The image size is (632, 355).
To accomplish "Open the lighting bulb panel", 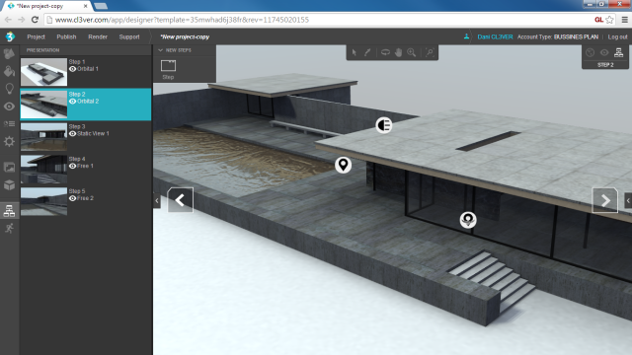I will 9,89.
